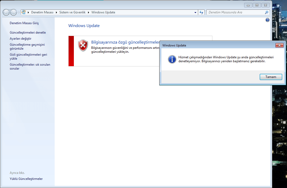Click the Windows Update dialog title bar
The height and width of the screenshot is (188, 287).
coord(218,45)
